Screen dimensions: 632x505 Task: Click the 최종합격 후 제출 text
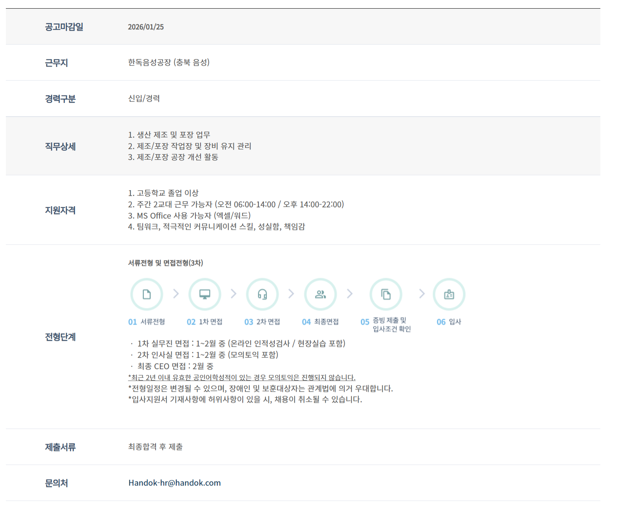coord(155,447)
